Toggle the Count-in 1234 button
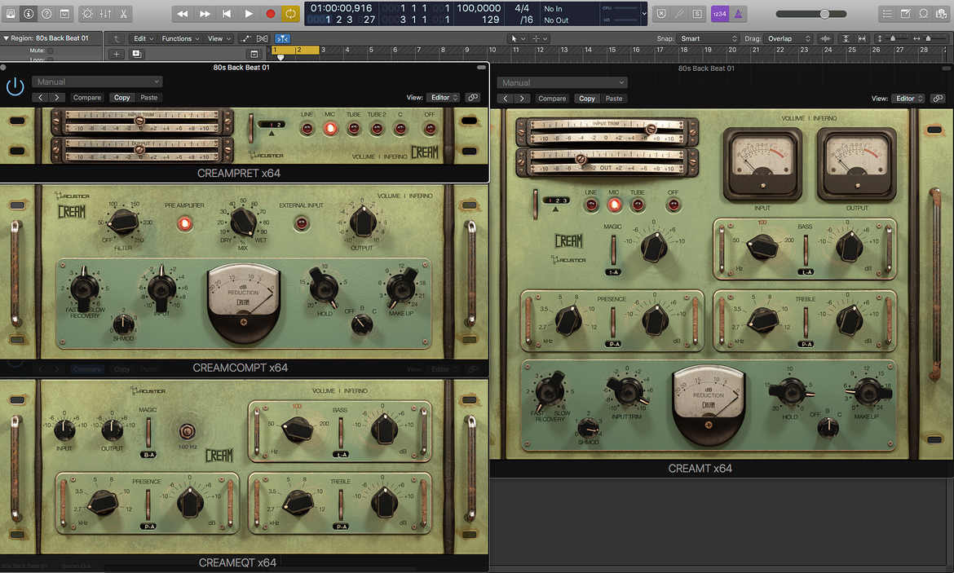Screen dimensions: 954x573 720,13
